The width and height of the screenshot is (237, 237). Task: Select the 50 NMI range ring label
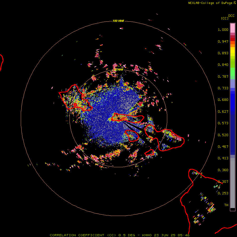click(x=118, y=70)
